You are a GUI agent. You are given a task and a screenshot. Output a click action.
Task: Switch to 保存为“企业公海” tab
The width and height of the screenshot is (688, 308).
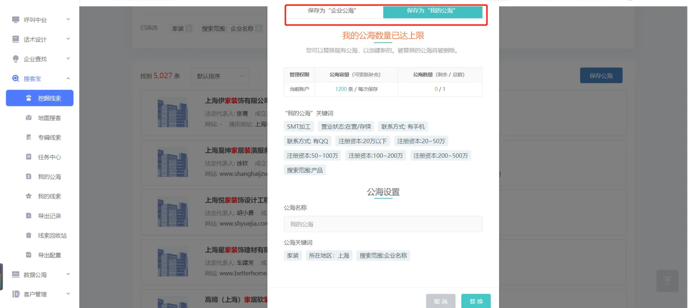click(332, 11)
